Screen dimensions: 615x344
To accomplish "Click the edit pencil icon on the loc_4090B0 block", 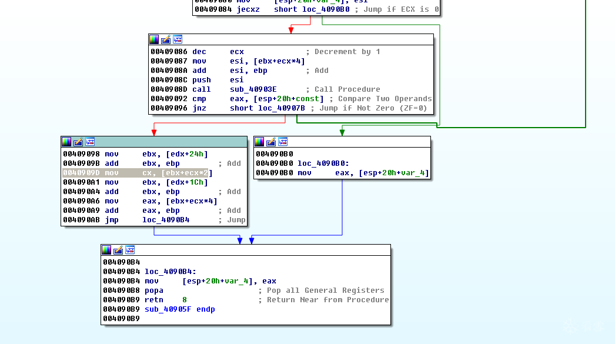I will pos(272,142).
